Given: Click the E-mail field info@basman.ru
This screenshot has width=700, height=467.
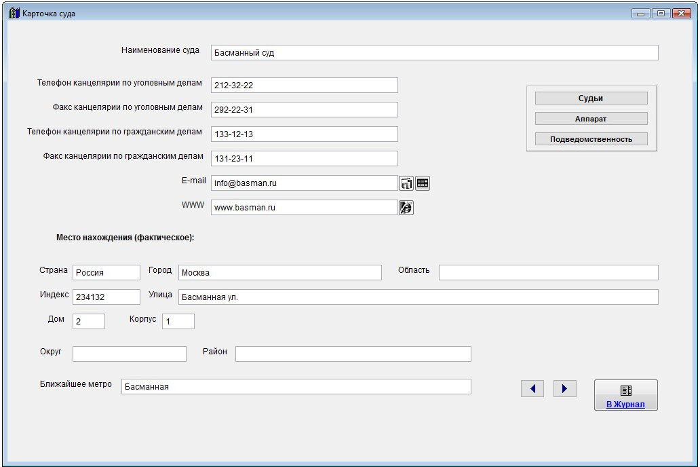Looking at the screenshot, I should coord(305,183).
